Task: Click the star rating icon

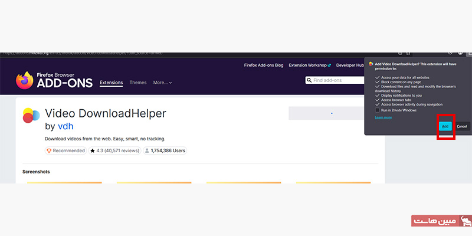Action: 93,151
